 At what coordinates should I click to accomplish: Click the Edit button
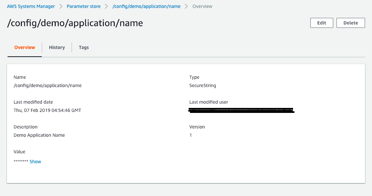321,23
